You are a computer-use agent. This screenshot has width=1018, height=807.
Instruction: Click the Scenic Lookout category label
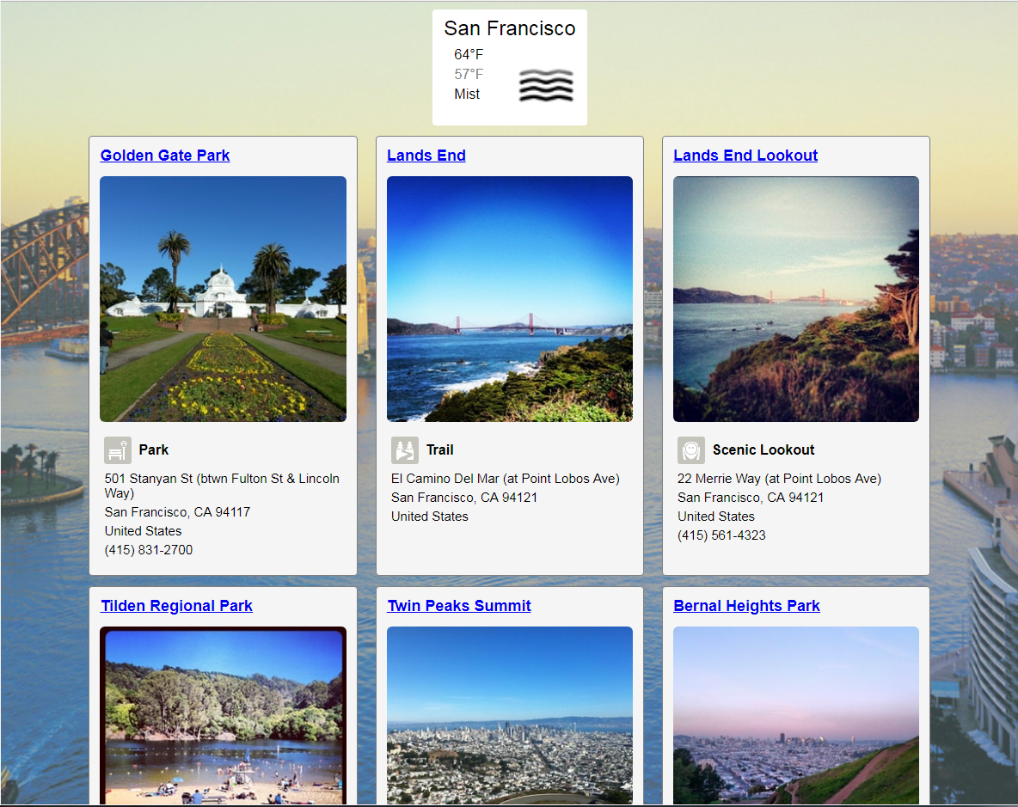click(x=763, y=449)
